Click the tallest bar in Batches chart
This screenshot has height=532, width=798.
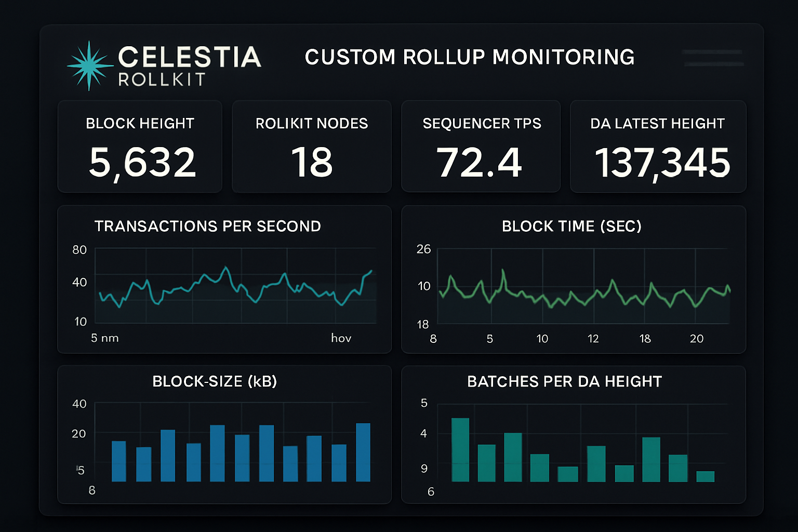461,447
